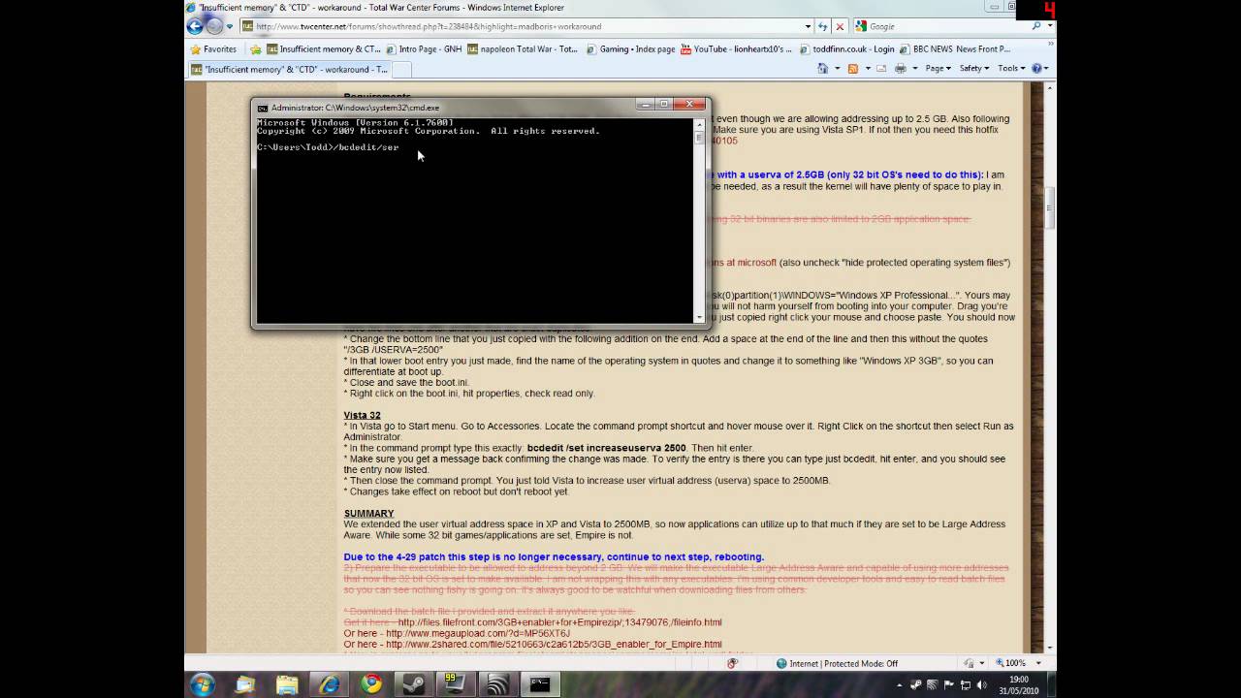1241x698 pixels.
Task: Launch Google Chrome from taskbar
Action: pos(371,685)
